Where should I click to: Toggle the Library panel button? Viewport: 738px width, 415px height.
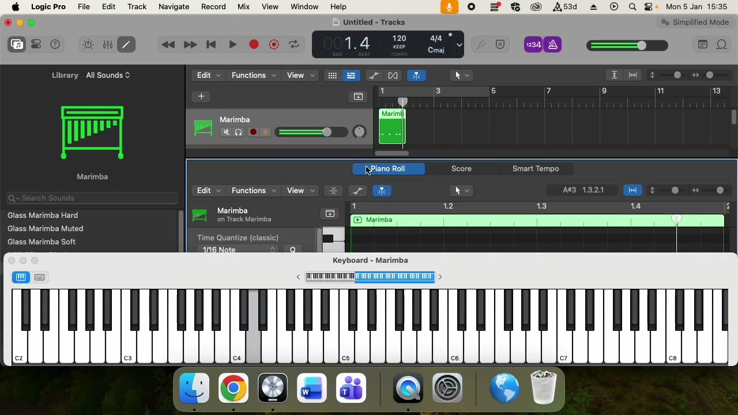17,44
